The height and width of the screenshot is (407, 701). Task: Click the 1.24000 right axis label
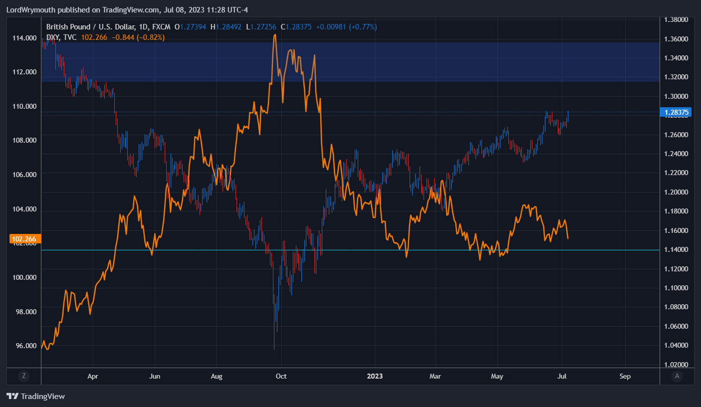click(677, 154)
